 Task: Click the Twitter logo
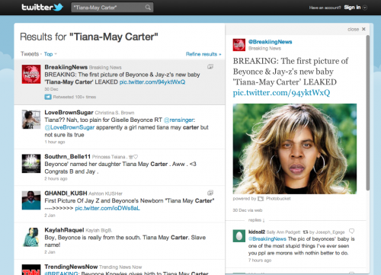pos(42,7)
